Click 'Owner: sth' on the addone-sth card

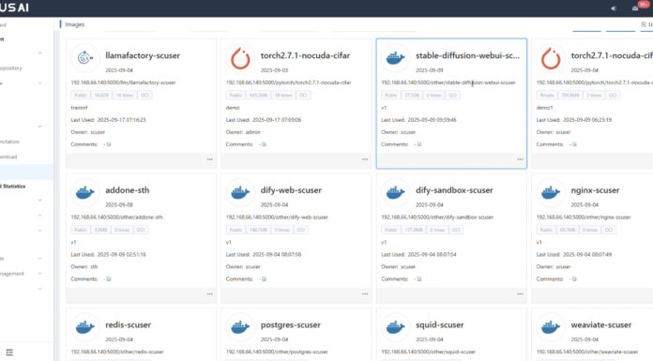[x=84, y=267]
